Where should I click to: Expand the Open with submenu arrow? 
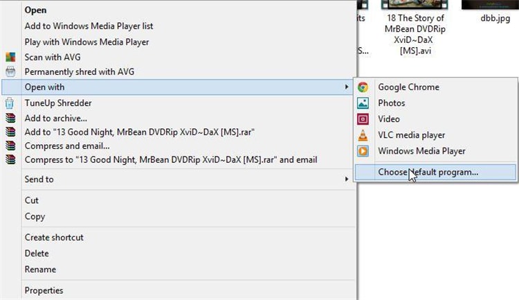[x=347, y=87]
